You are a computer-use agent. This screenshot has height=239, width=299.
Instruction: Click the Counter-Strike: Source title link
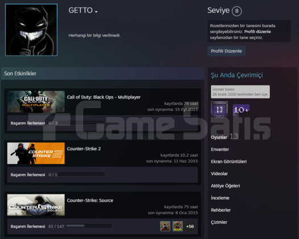pos(90,200)
